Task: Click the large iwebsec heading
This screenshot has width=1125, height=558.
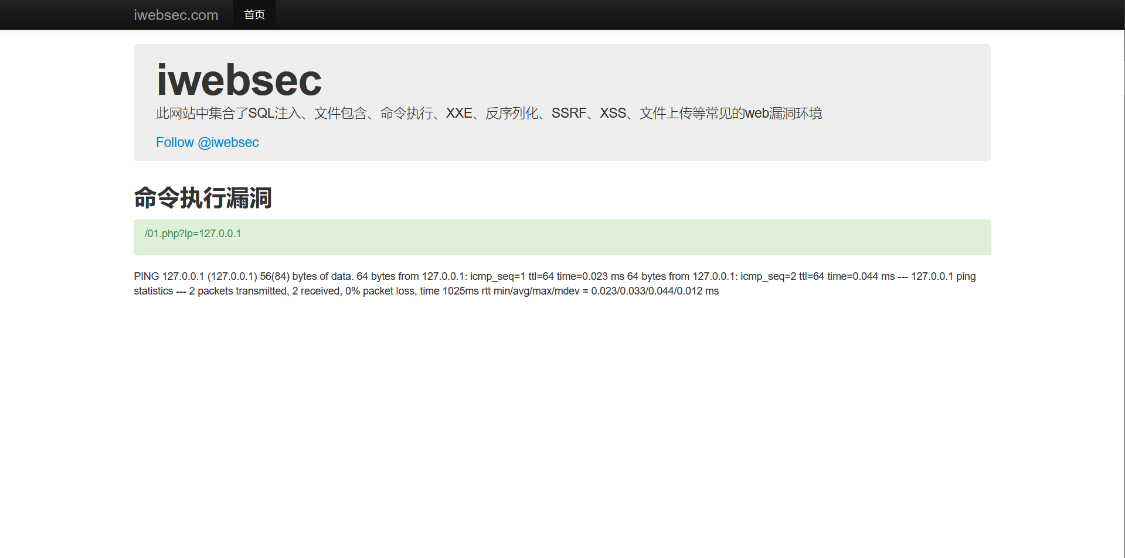Action: pyautogui.click(x=239, y=80)
